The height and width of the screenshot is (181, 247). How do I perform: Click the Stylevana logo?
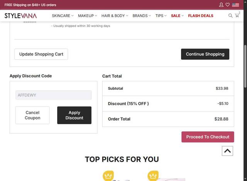coord(20,16)
